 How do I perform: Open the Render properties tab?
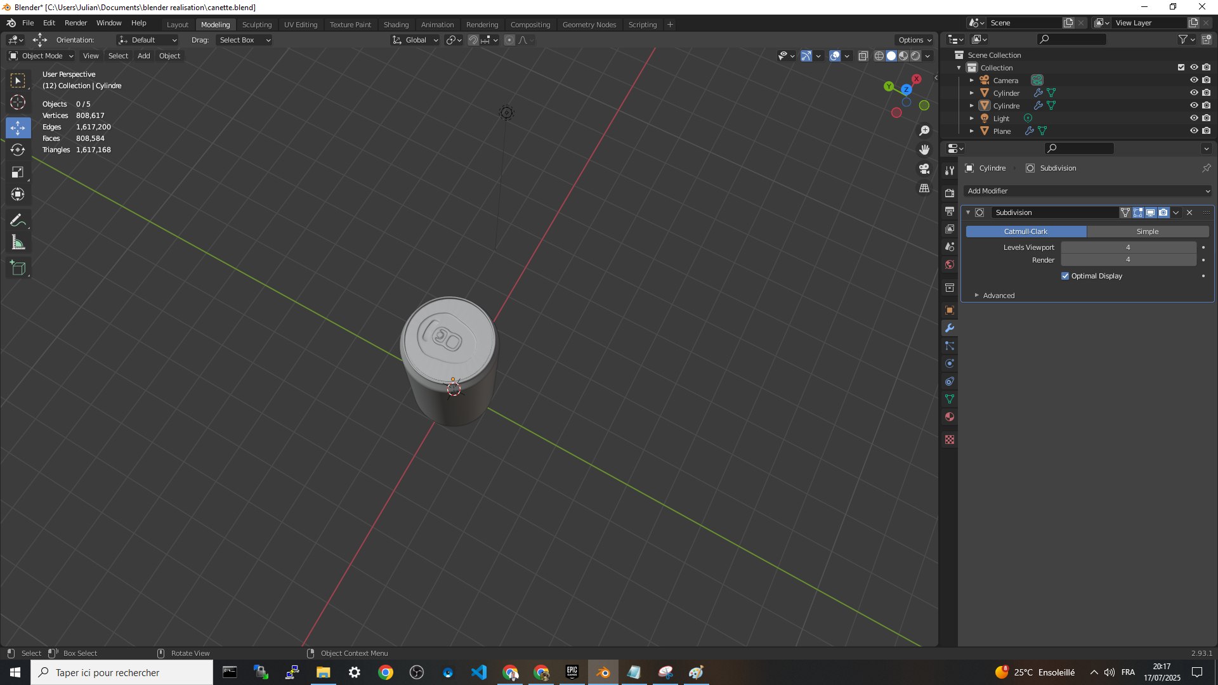click(x=950, y=193)
